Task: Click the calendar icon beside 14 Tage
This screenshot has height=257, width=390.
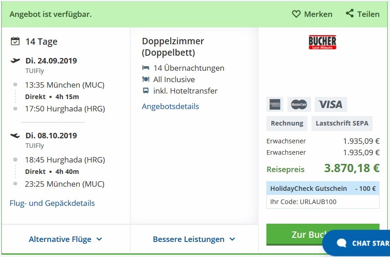Action: pos(15,42)
